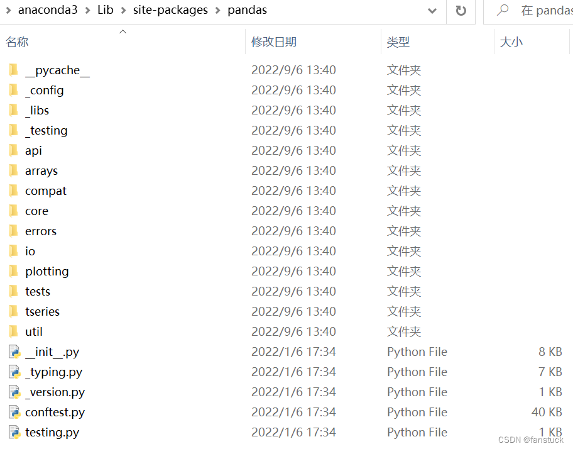Image resolution: width=573 pixels, height=449 pixels.
Task: Select the tseries folder icon
Action: pos(13,311)
